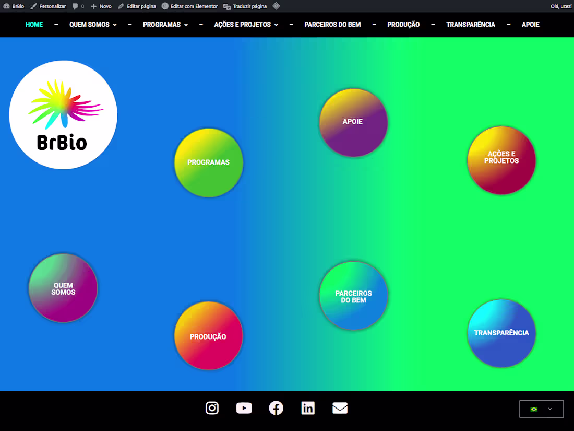Image resolution: width=574 pixels, height=431 pixels.
Task: Open Quem Somos in top navigation
Action: coord(89,25)
